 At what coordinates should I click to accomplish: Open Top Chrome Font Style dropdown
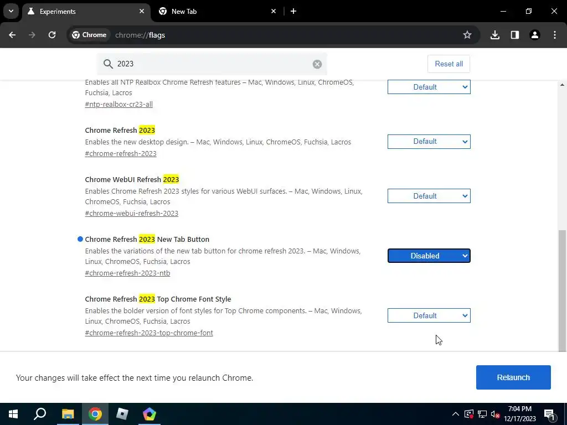click(429, 315)
